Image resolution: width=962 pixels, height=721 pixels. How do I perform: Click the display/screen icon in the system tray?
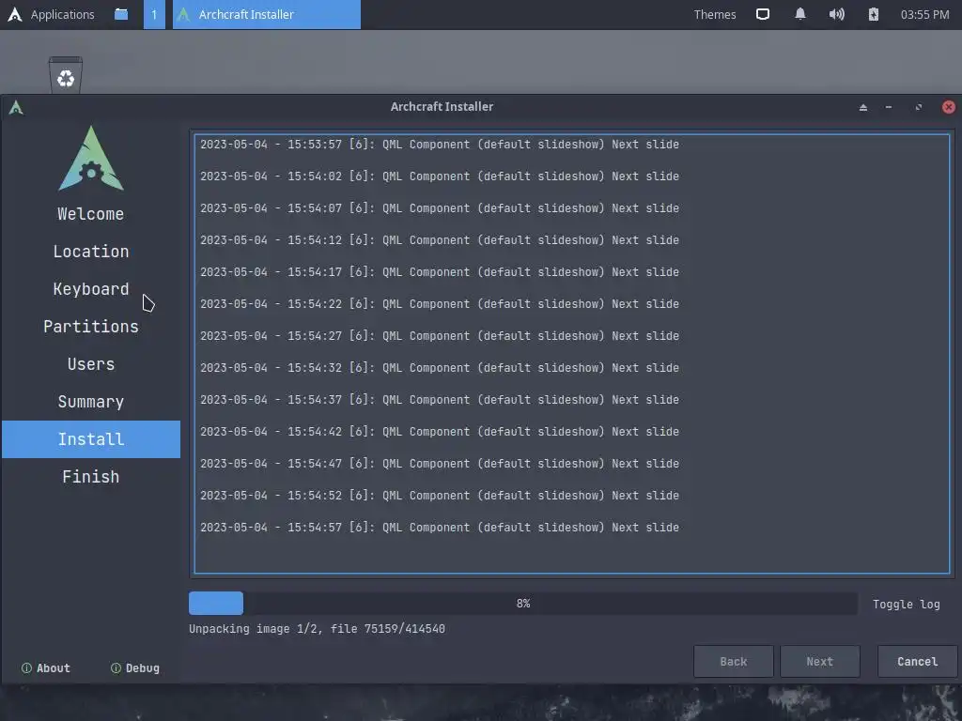coord(763,14)
